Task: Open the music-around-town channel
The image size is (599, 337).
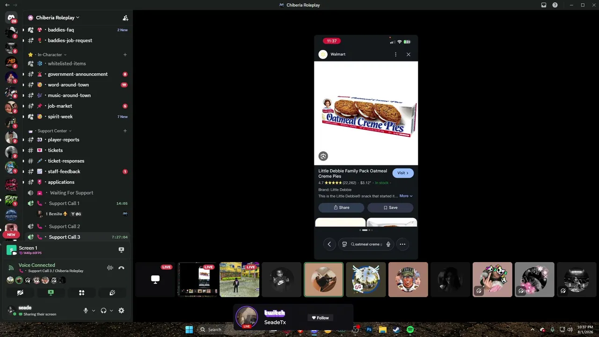Action: pos(77,95)
